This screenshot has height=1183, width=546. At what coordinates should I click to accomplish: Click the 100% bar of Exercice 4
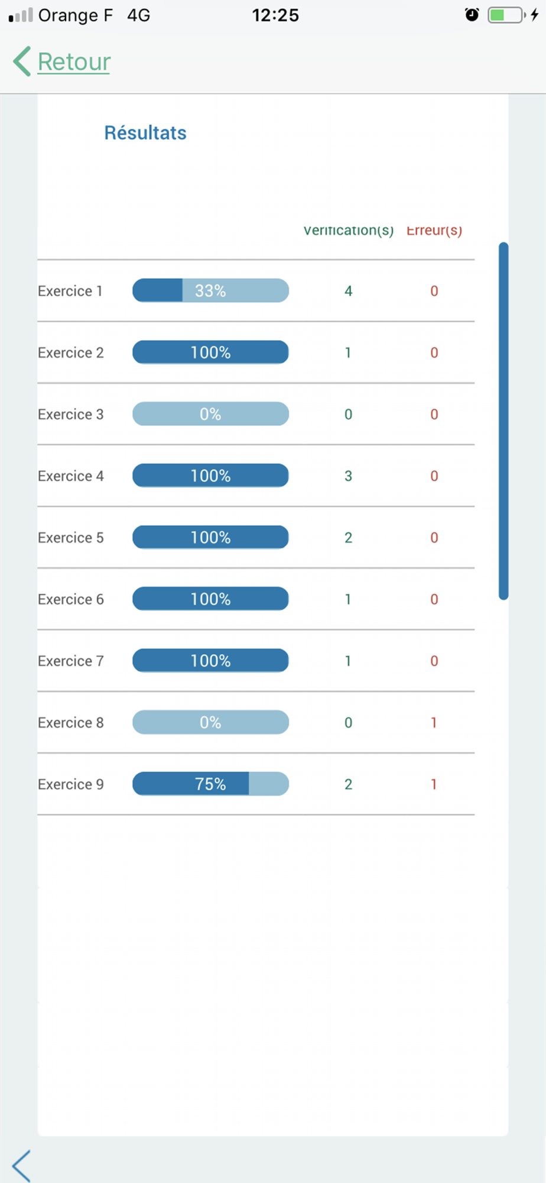[210, 476]
